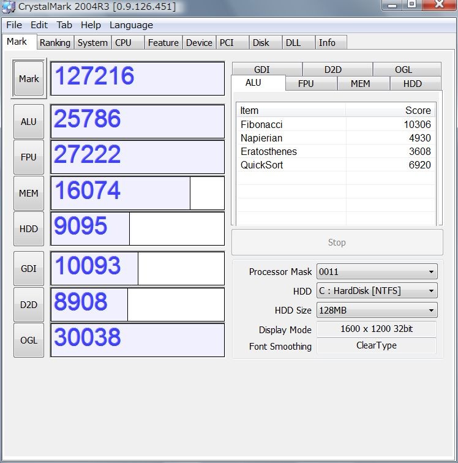This screenshot has width=458, height=463.
Task: Switch to the Device tab
Action: 199,43
